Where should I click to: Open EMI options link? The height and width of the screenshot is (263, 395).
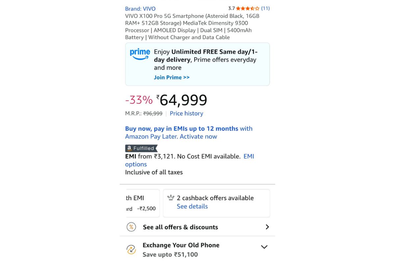coord(136,164)
